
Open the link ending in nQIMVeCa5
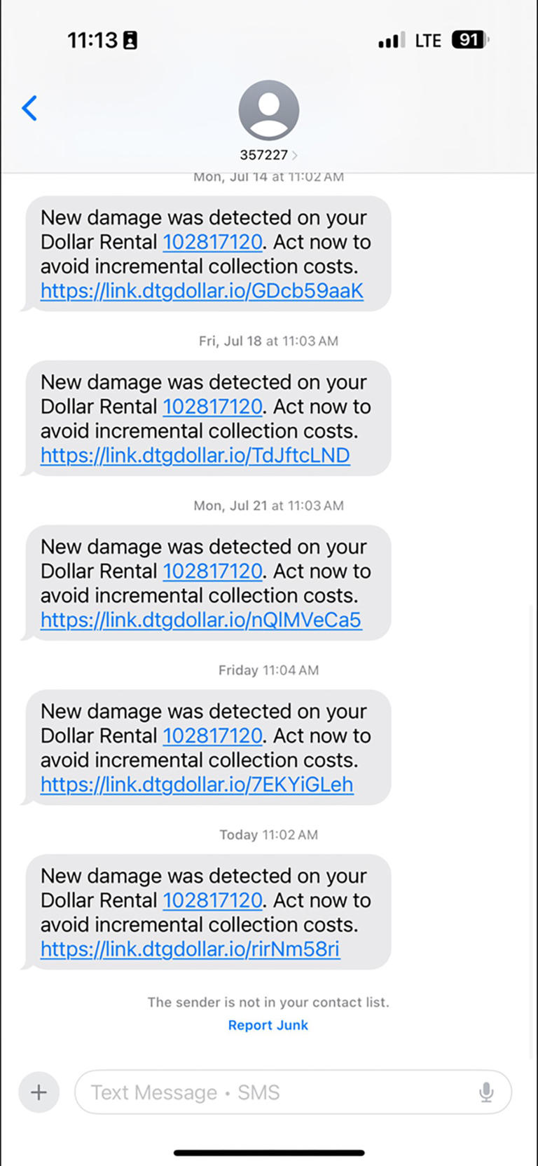201,621
